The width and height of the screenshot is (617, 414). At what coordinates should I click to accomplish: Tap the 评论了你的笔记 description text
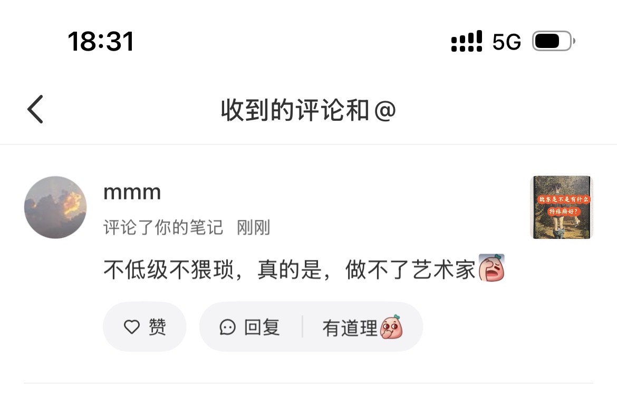(163, 227)
